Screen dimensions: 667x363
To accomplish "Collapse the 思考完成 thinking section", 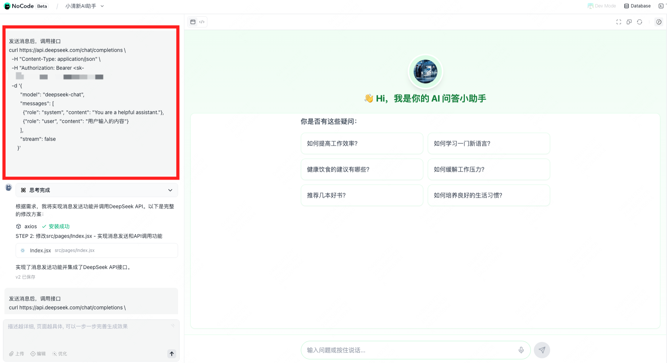I will pos(170,190).
